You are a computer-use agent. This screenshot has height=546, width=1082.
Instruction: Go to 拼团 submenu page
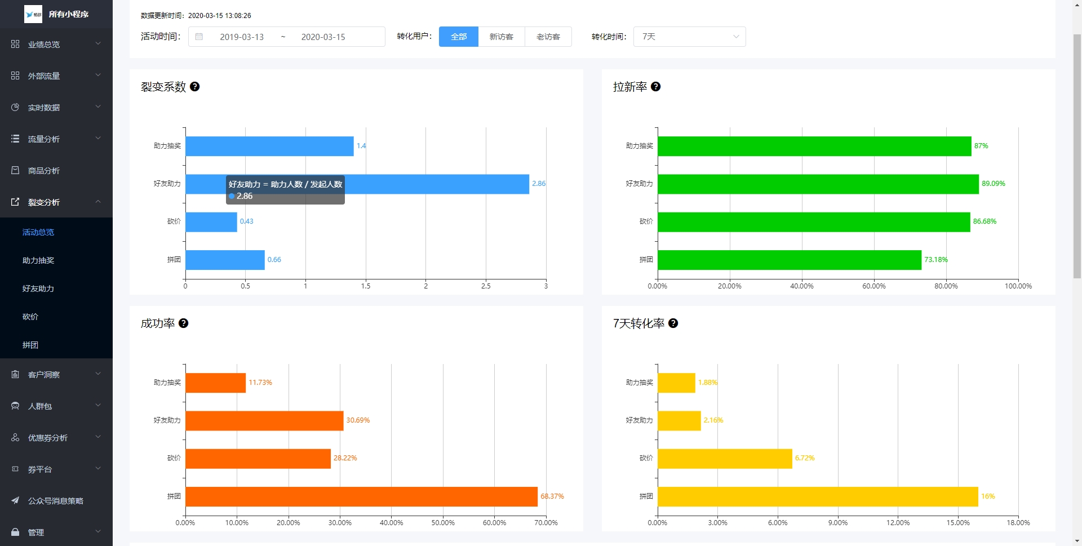click(30, 345)
